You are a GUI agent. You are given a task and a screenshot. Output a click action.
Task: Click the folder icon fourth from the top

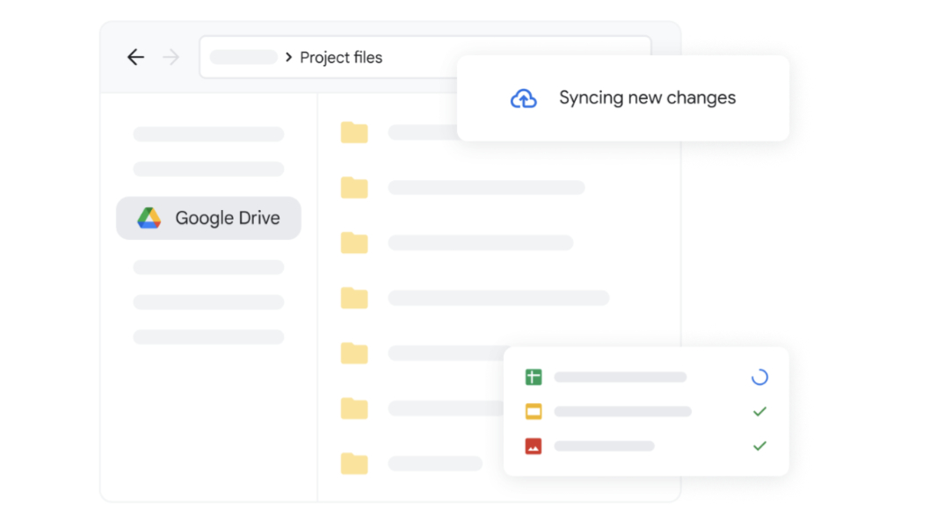353,298
